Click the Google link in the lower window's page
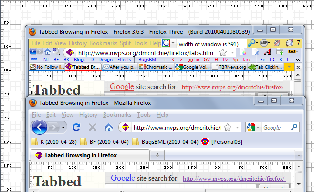314x192 pixels. coord(123,178)
